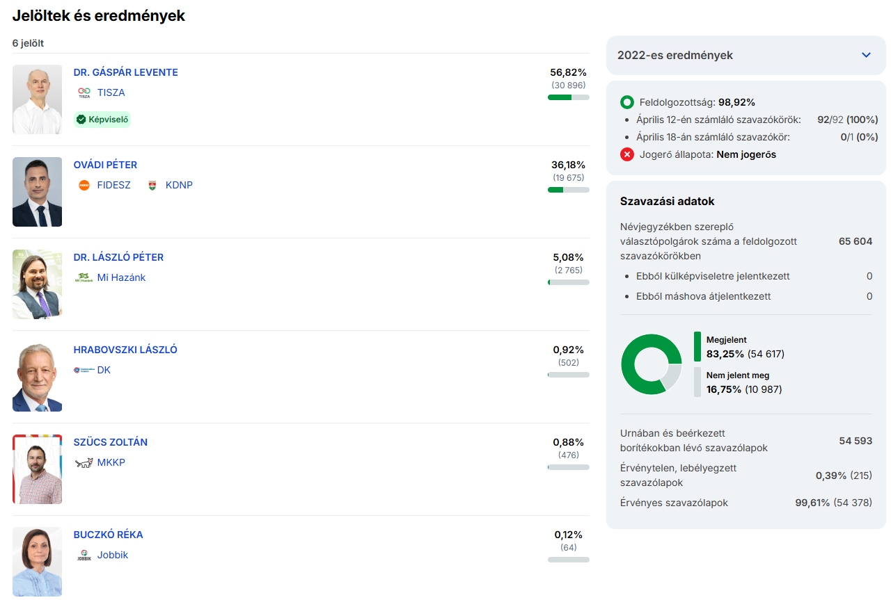Click the green processing status circle icon
Viewport: 891px width, 600px height.
[x=627, y=102]
